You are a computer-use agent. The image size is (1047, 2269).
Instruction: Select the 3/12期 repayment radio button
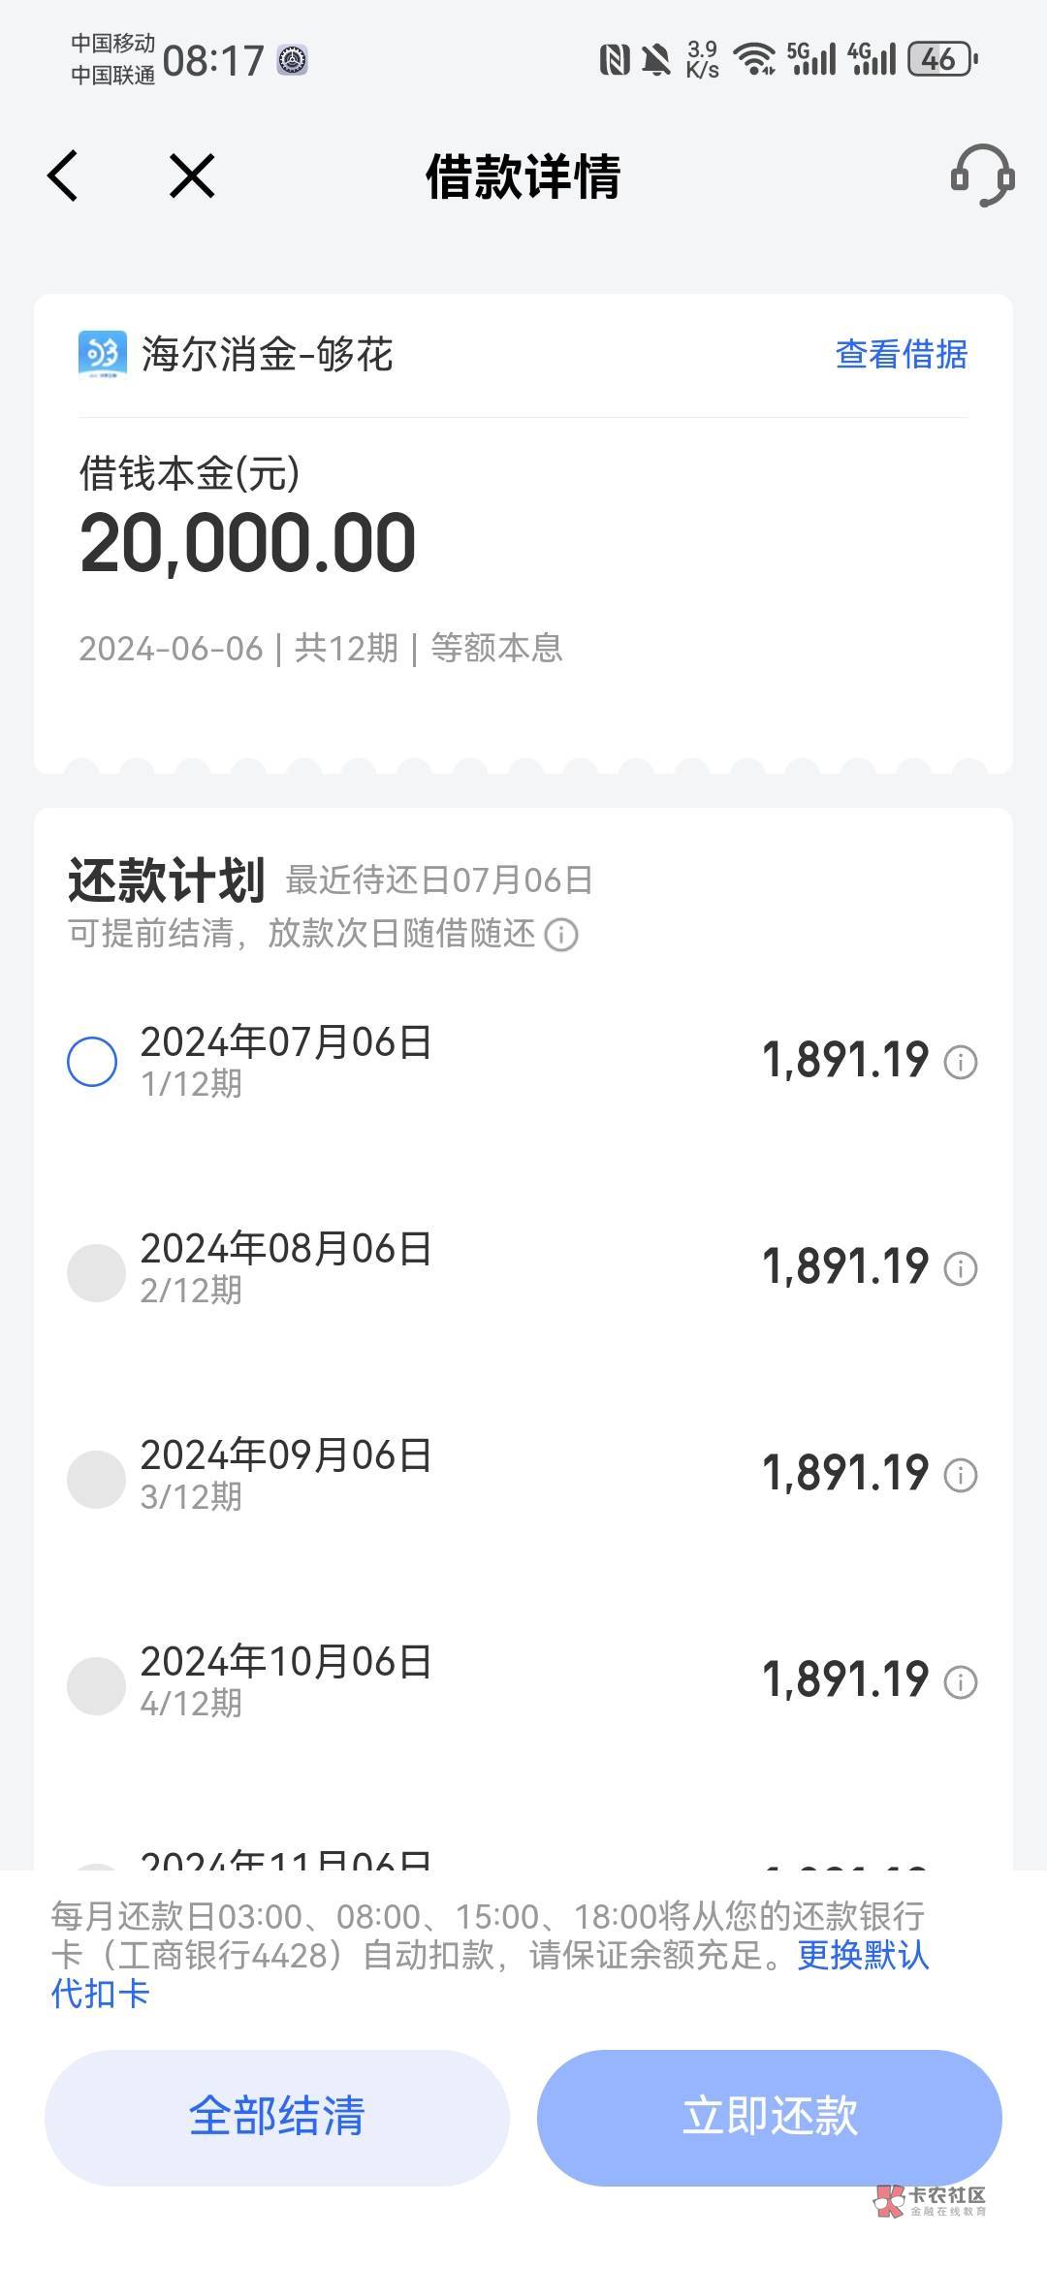pyautogui.click(x=95, y=1479)
